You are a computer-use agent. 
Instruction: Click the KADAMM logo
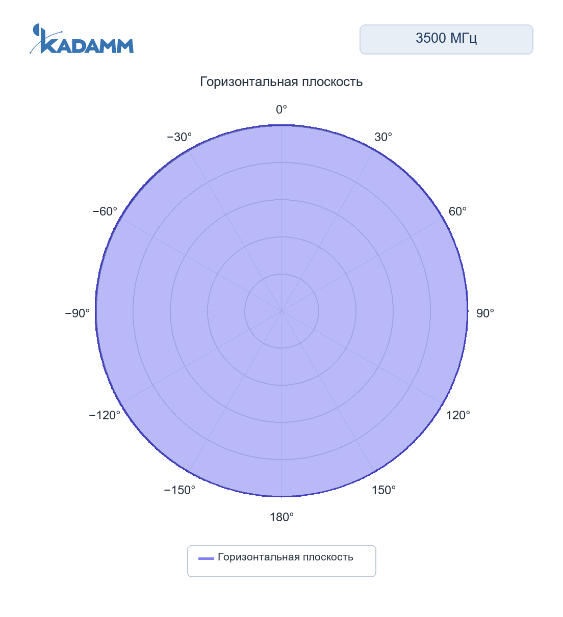pos(82,39)
